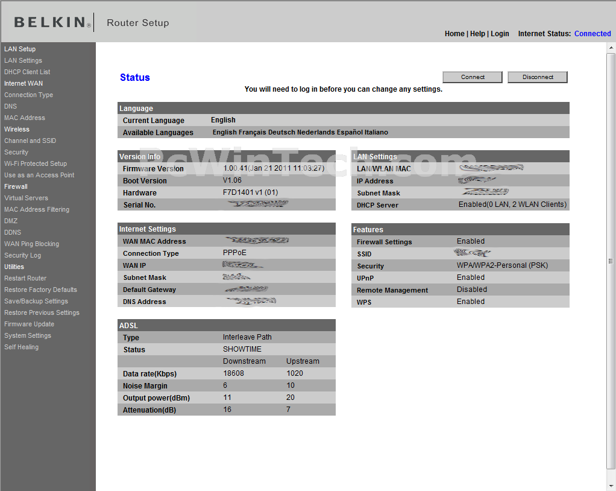
Task: Open Channel and SSID settings
Action: pos(30,141)
